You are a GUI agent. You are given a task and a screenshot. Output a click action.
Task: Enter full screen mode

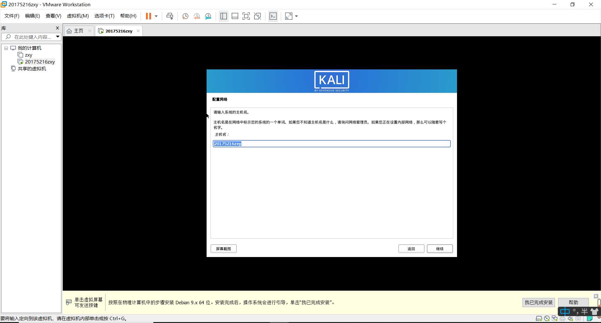pos(246,16)
